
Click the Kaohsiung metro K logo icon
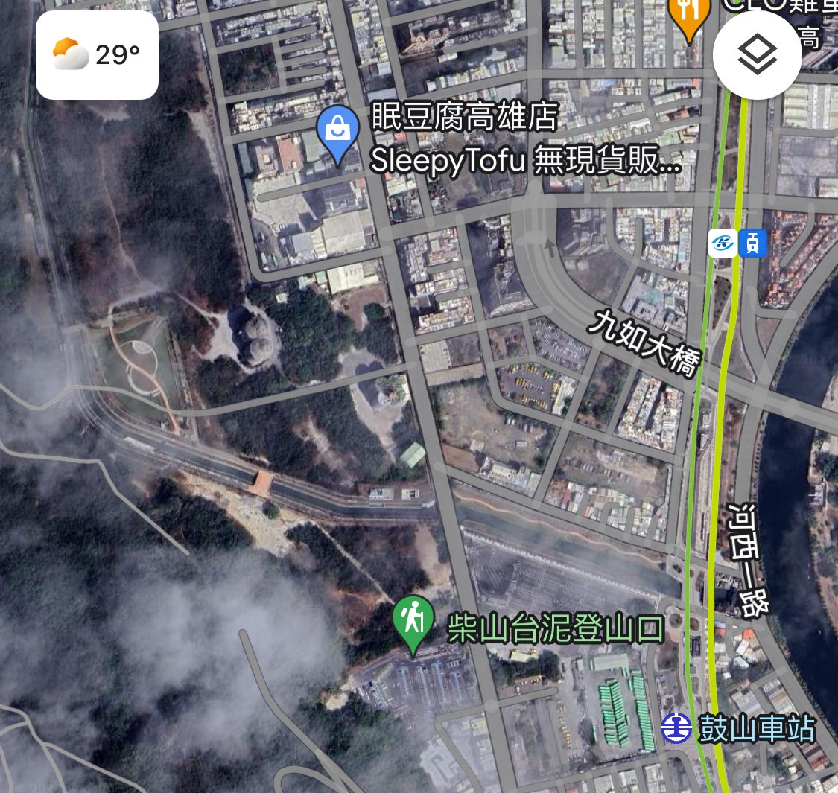click(723, 243)
